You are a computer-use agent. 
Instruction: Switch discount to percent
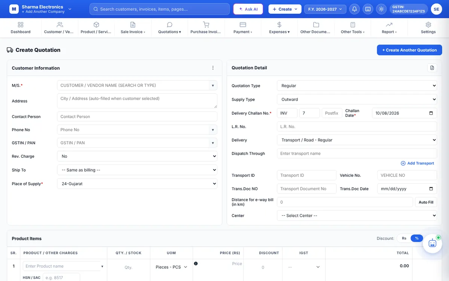click(417, 238)
